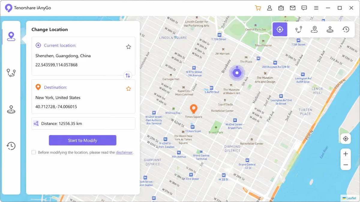Select the teleport target tool on map toolbar
The height and width of the screenshot is (202, 360).
280,29
